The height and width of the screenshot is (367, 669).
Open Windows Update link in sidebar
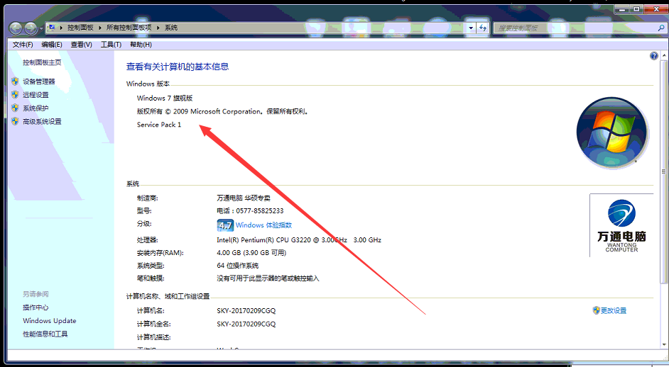coord(50,320)
